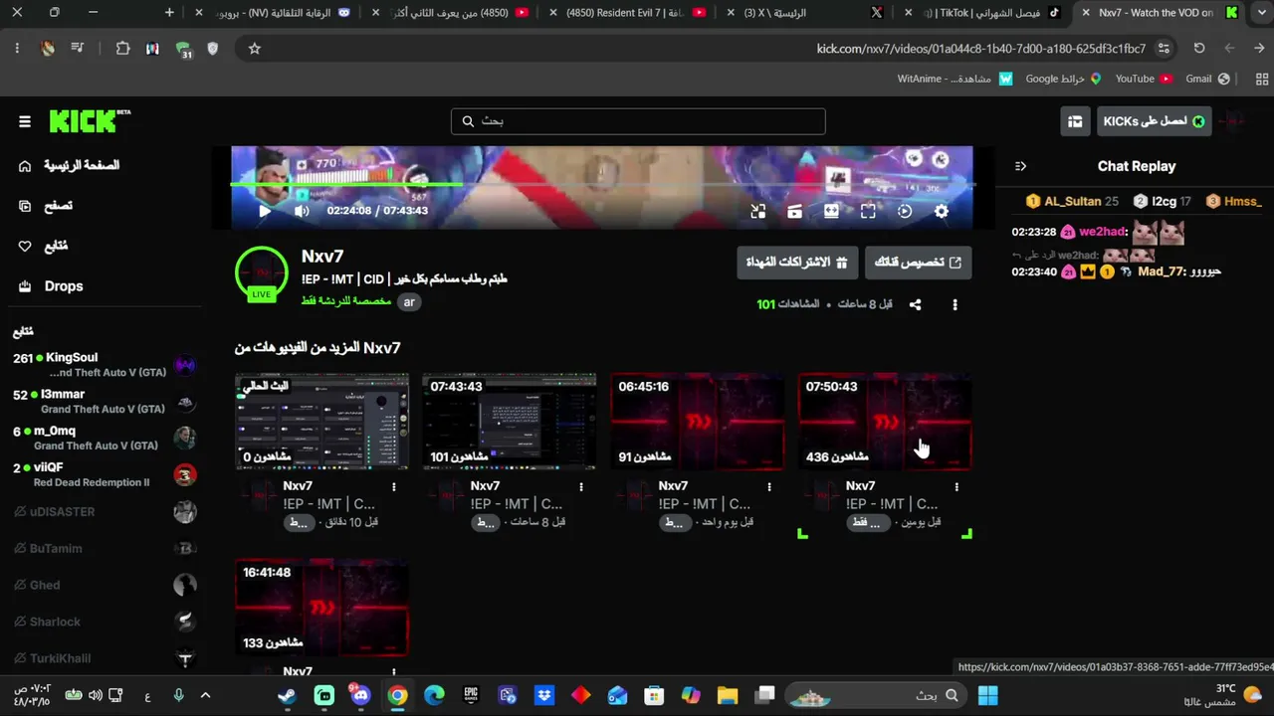This screenshot has height=716, width=1274.
Task: Enter fullscreen on the video player
Action: pos(868,211)
